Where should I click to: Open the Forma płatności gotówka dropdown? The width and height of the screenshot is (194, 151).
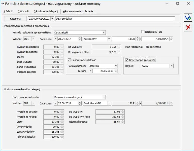click(x=116, y=66)
